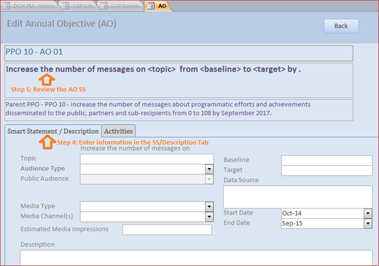379x266 pixels.
Task: Switch to the Activities tab
Action: pos(119,131)
